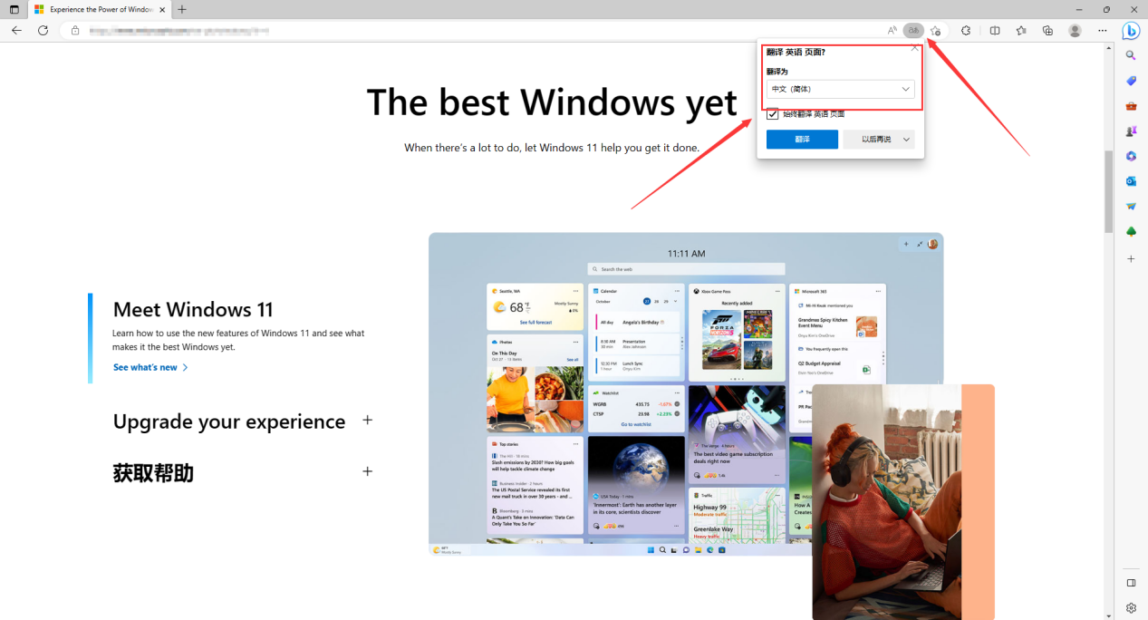Open the See what's new link
The width and height of the screenshot is (1148, 620).
point(150,367)
